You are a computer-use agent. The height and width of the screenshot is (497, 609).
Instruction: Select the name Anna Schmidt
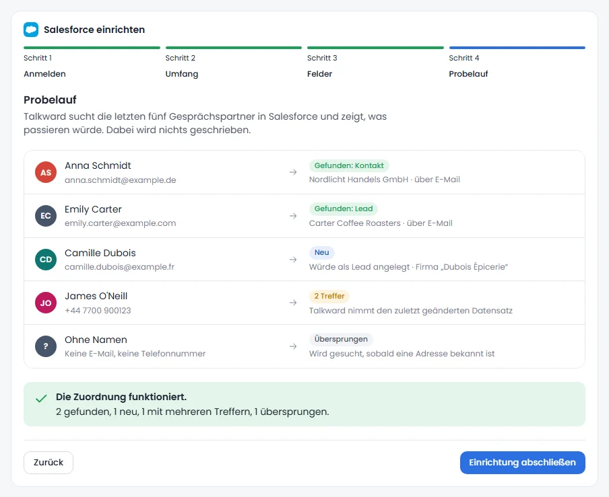pyautogui.click(x=98, y=165)
